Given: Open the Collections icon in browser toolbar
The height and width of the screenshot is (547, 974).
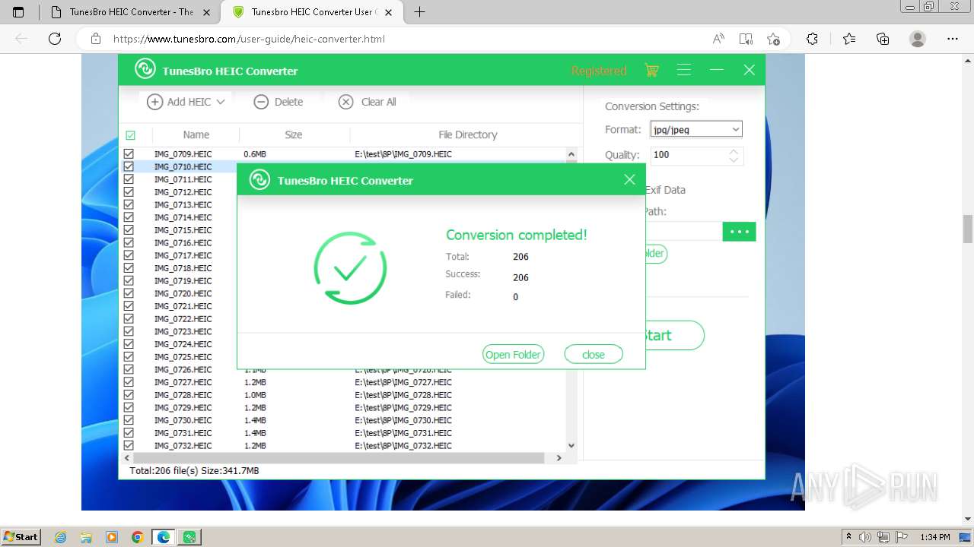Looking at the screenshot, I should tap(883, 39).
